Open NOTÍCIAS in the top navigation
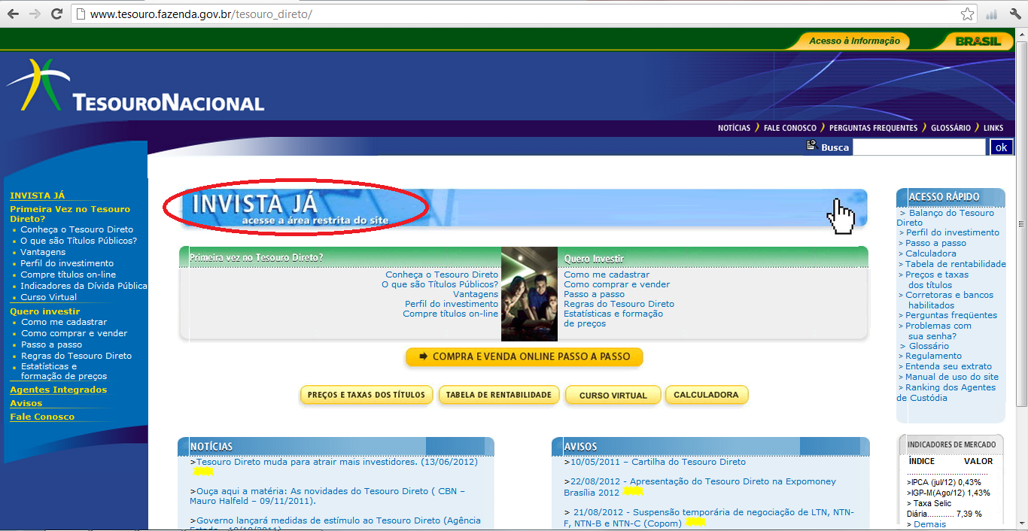This screenshot has height=531, width=1028. [x=734, y=128]
